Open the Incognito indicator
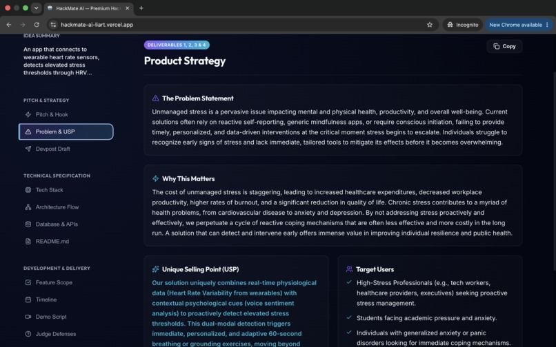 (x=463, y=25)
